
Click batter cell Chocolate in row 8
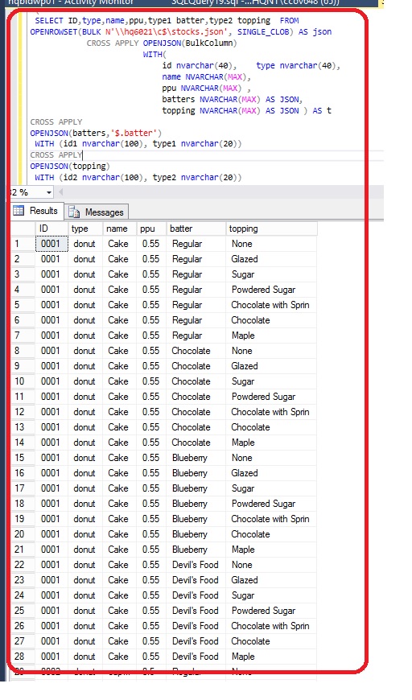(196, 351)
